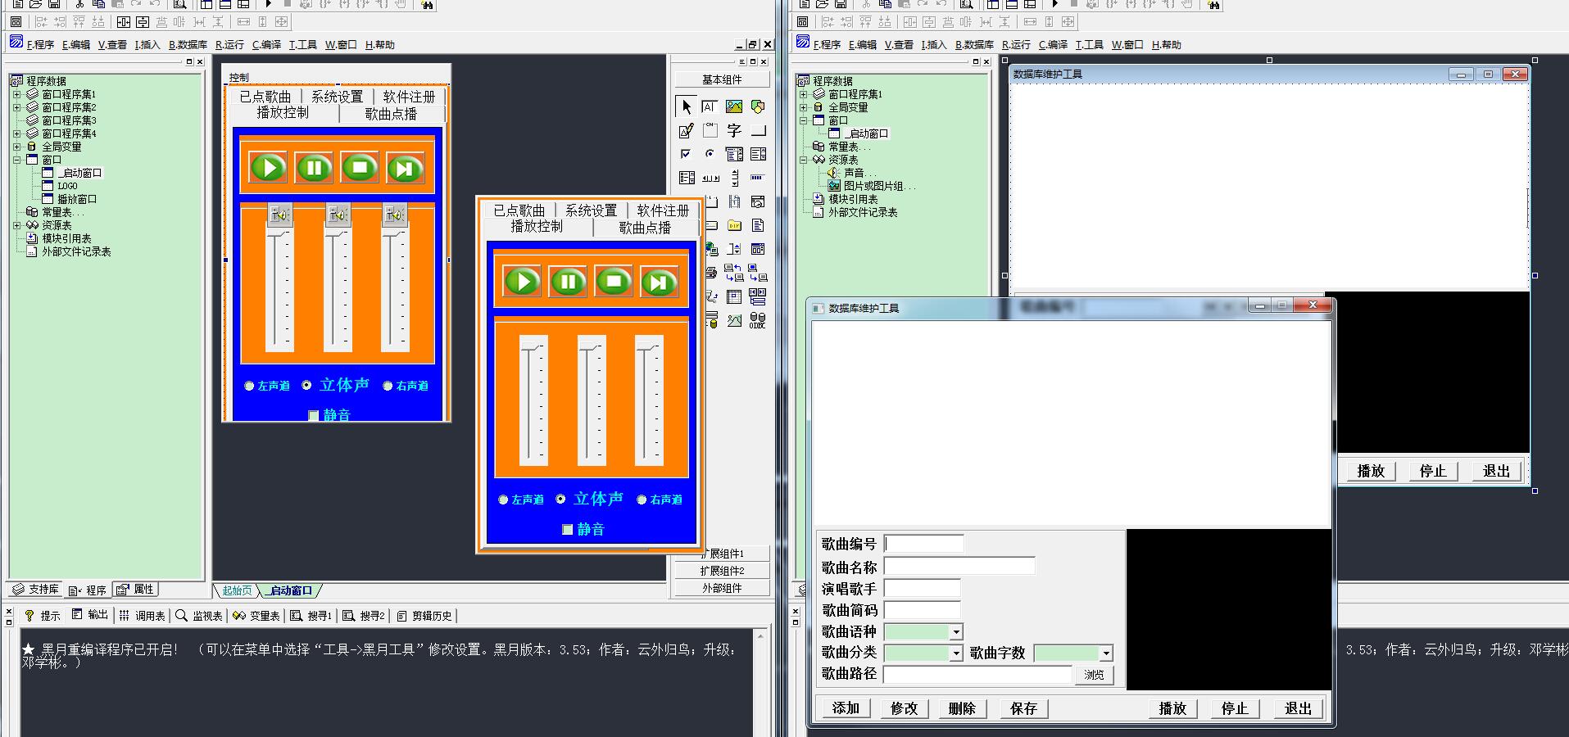
Task: Tick the 静音 mute checkbox in floating player
Action: pos(567,530)
